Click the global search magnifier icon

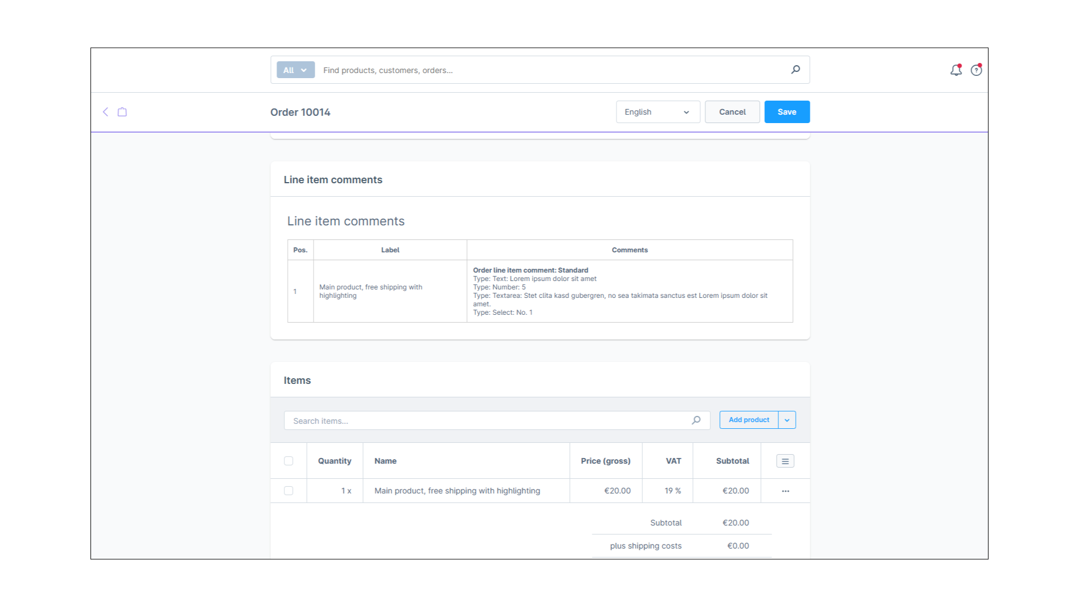[x=795, y=70]
